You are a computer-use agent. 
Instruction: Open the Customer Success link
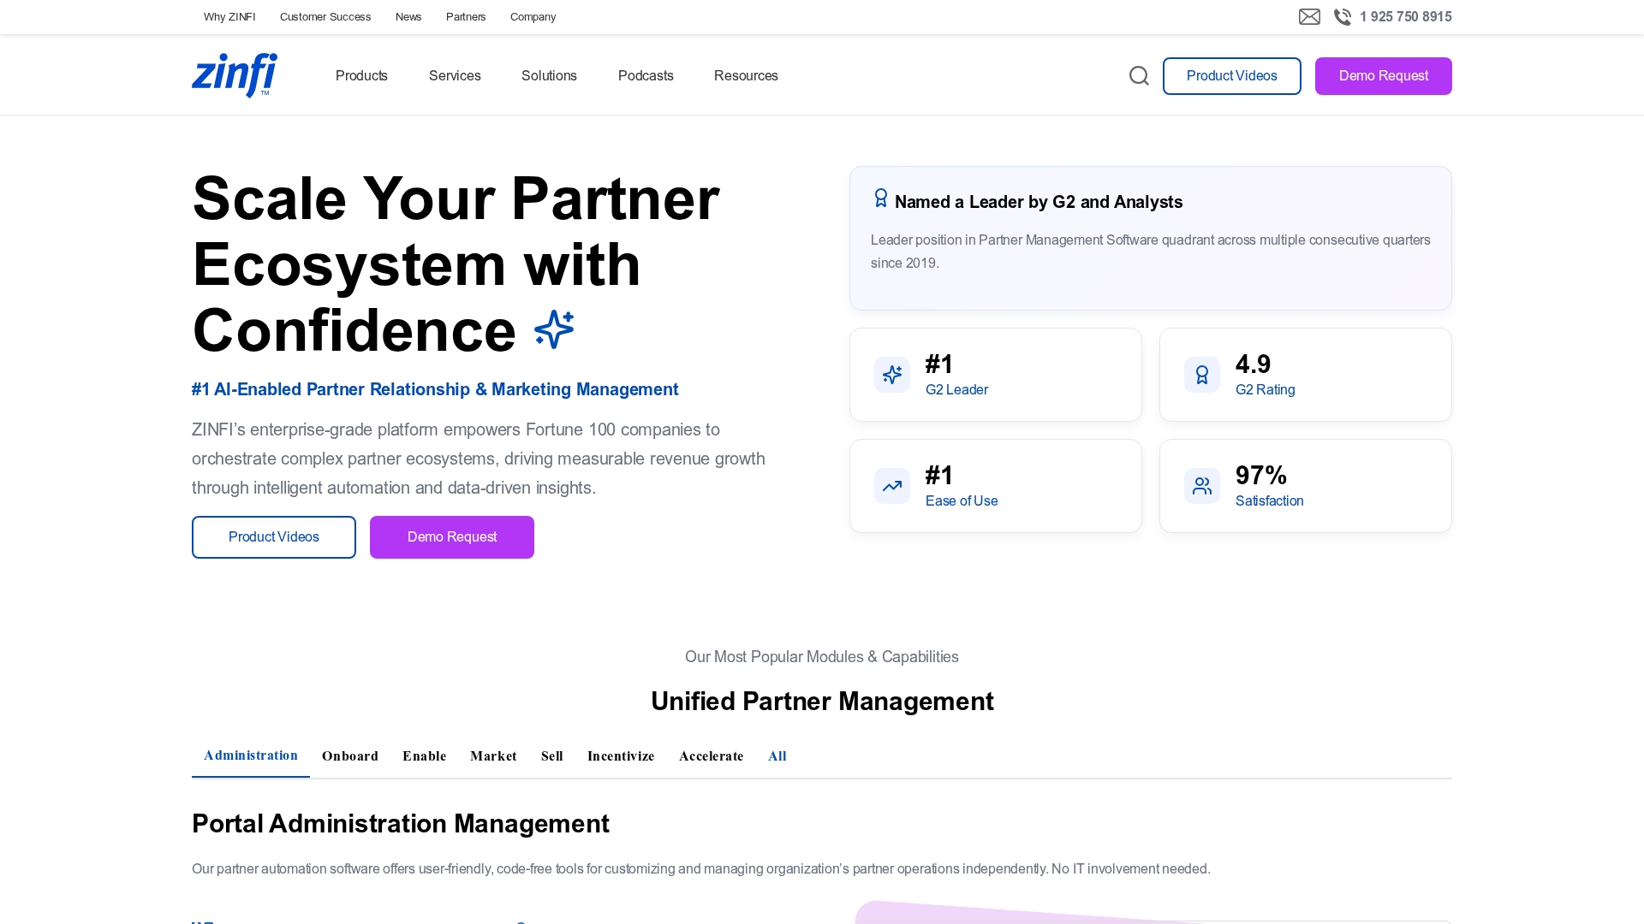[x=325, y=17]
